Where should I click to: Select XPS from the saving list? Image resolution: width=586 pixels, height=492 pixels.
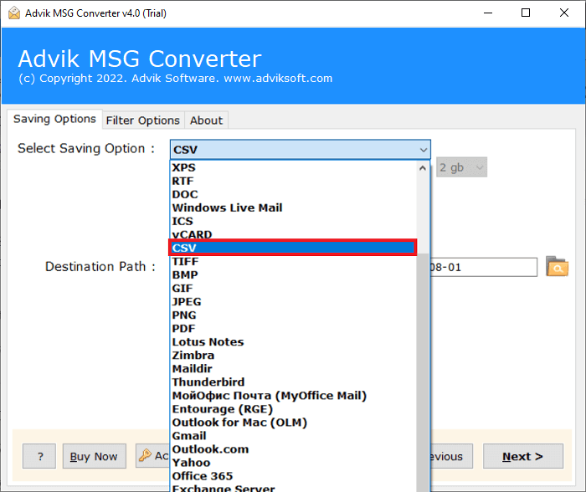coord(294,167)
